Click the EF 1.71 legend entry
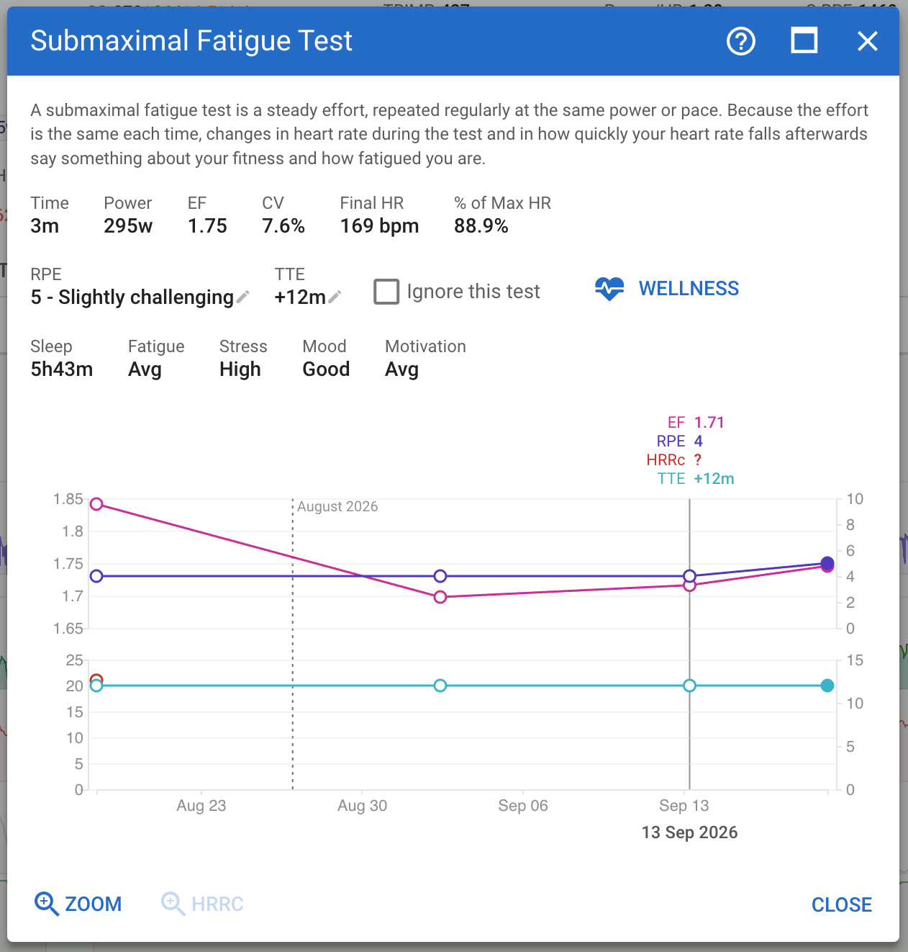 pyautogui.click(x=695, y=423)
